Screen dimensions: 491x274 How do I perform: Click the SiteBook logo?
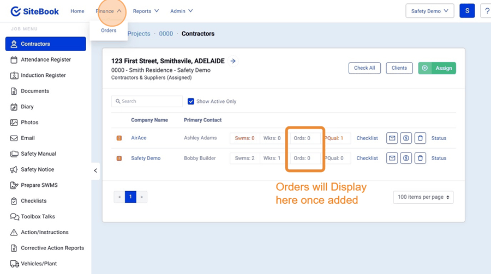[x=35, y=11]
